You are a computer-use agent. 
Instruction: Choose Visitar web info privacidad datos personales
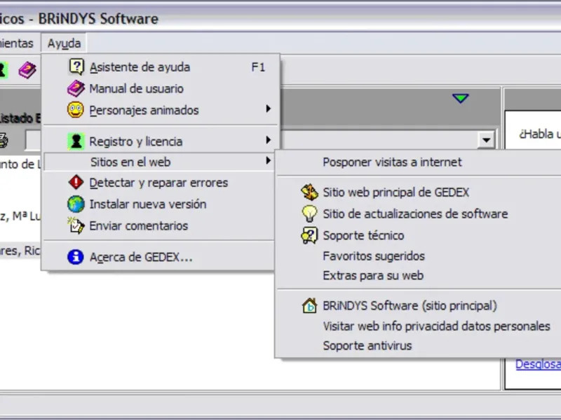point(419,326)
